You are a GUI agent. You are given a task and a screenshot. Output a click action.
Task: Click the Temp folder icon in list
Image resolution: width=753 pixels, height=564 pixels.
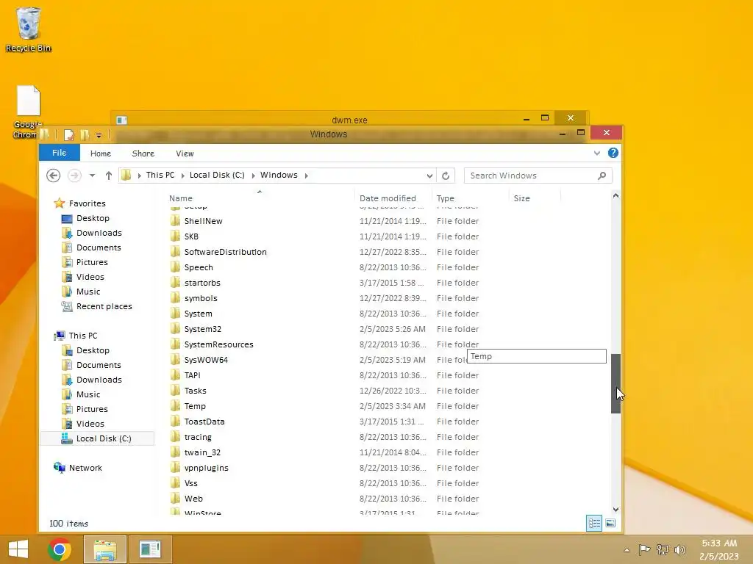[x=175, y=406]
